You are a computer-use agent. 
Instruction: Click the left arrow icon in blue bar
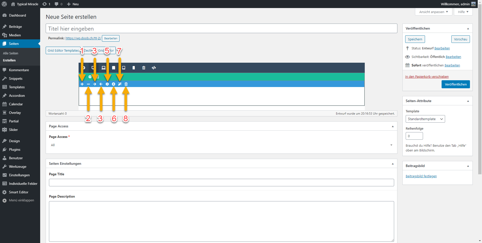(101, 84)
